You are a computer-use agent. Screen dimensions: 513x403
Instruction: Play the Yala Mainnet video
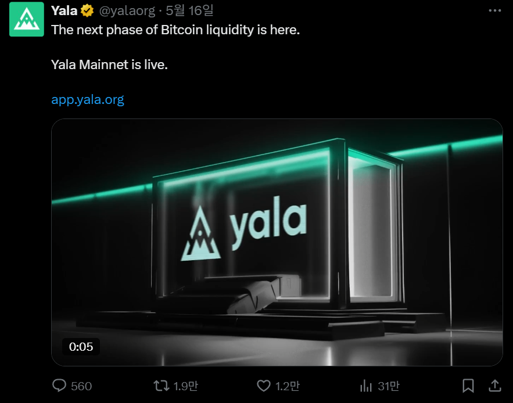click(x=277, y=242)
